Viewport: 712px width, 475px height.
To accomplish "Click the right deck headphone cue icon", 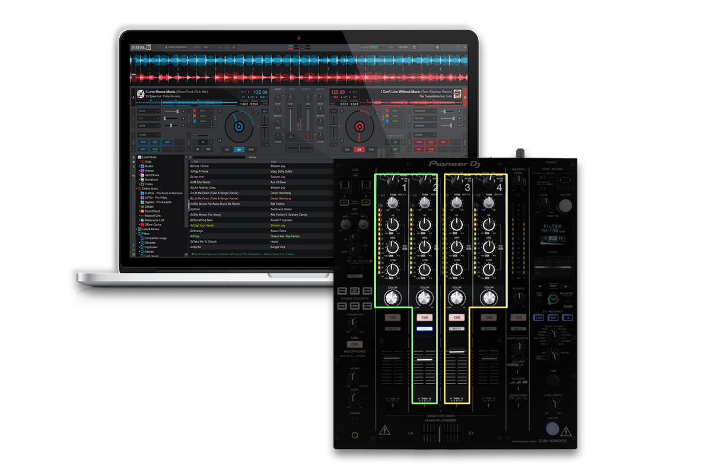I will [308, 138].
